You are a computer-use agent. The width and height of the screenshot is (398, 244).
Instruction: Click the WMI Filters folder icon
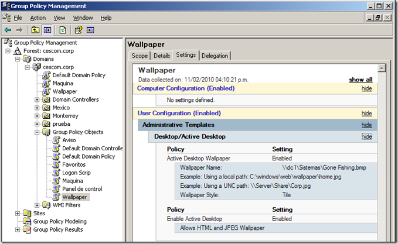point(46,205)
